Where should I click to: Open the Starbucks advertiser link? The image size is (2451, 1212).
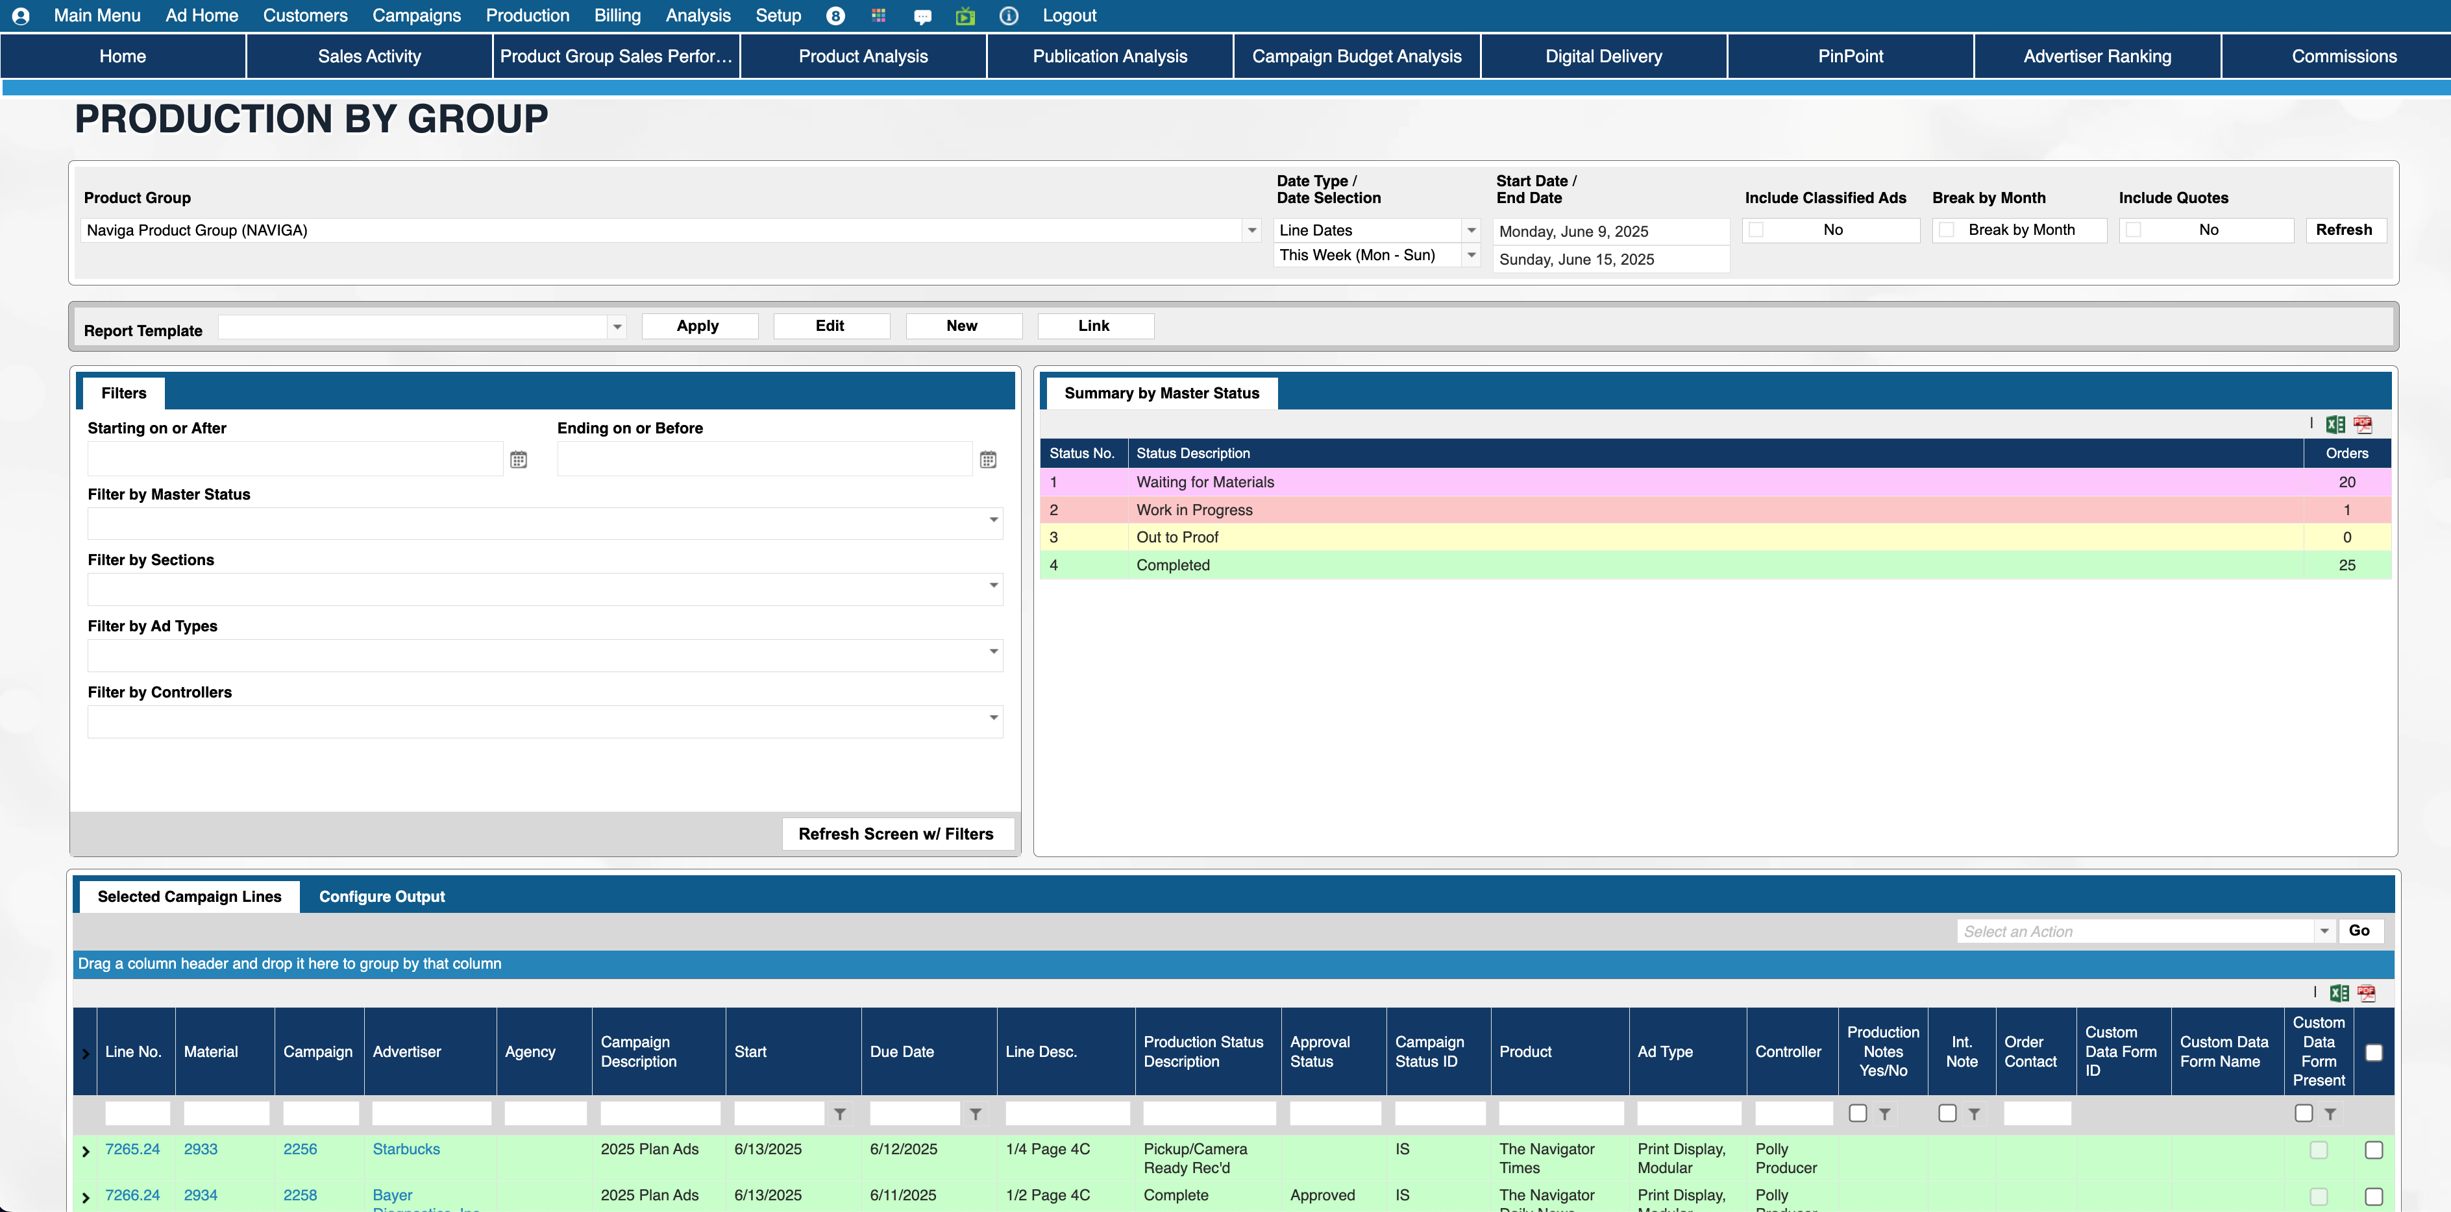click(406, 1149)
